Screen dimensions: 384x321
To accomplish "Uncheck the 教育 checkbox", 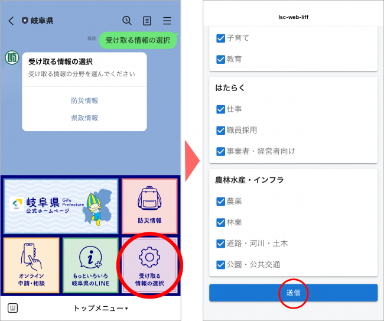I will (221, 59).
